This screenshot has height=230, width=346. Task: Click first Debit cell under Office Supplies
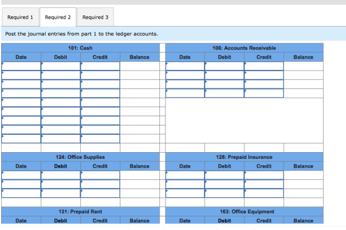click(x=61, y=175)
